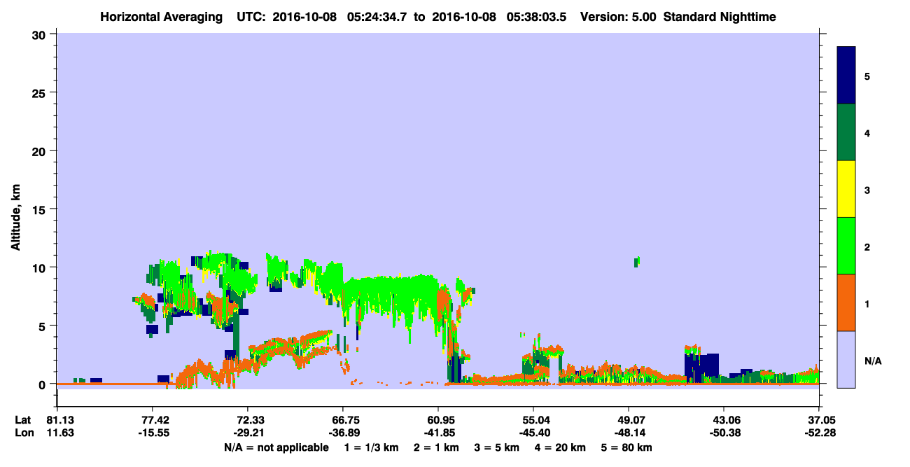Click the colorbar 'N/A' label
This screenshot has height=467, width=910.
click(872, 361)
